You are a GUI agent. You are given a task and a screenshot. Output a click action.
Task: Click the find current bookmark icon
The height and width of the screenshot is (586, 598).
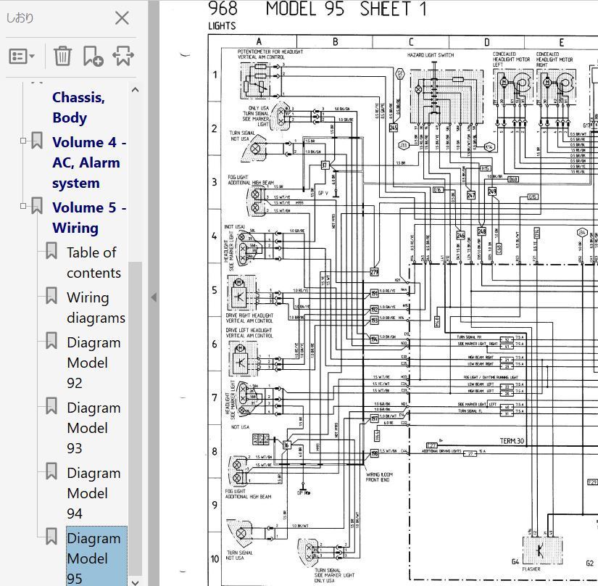pyautogui.click(x=123, y=56)
